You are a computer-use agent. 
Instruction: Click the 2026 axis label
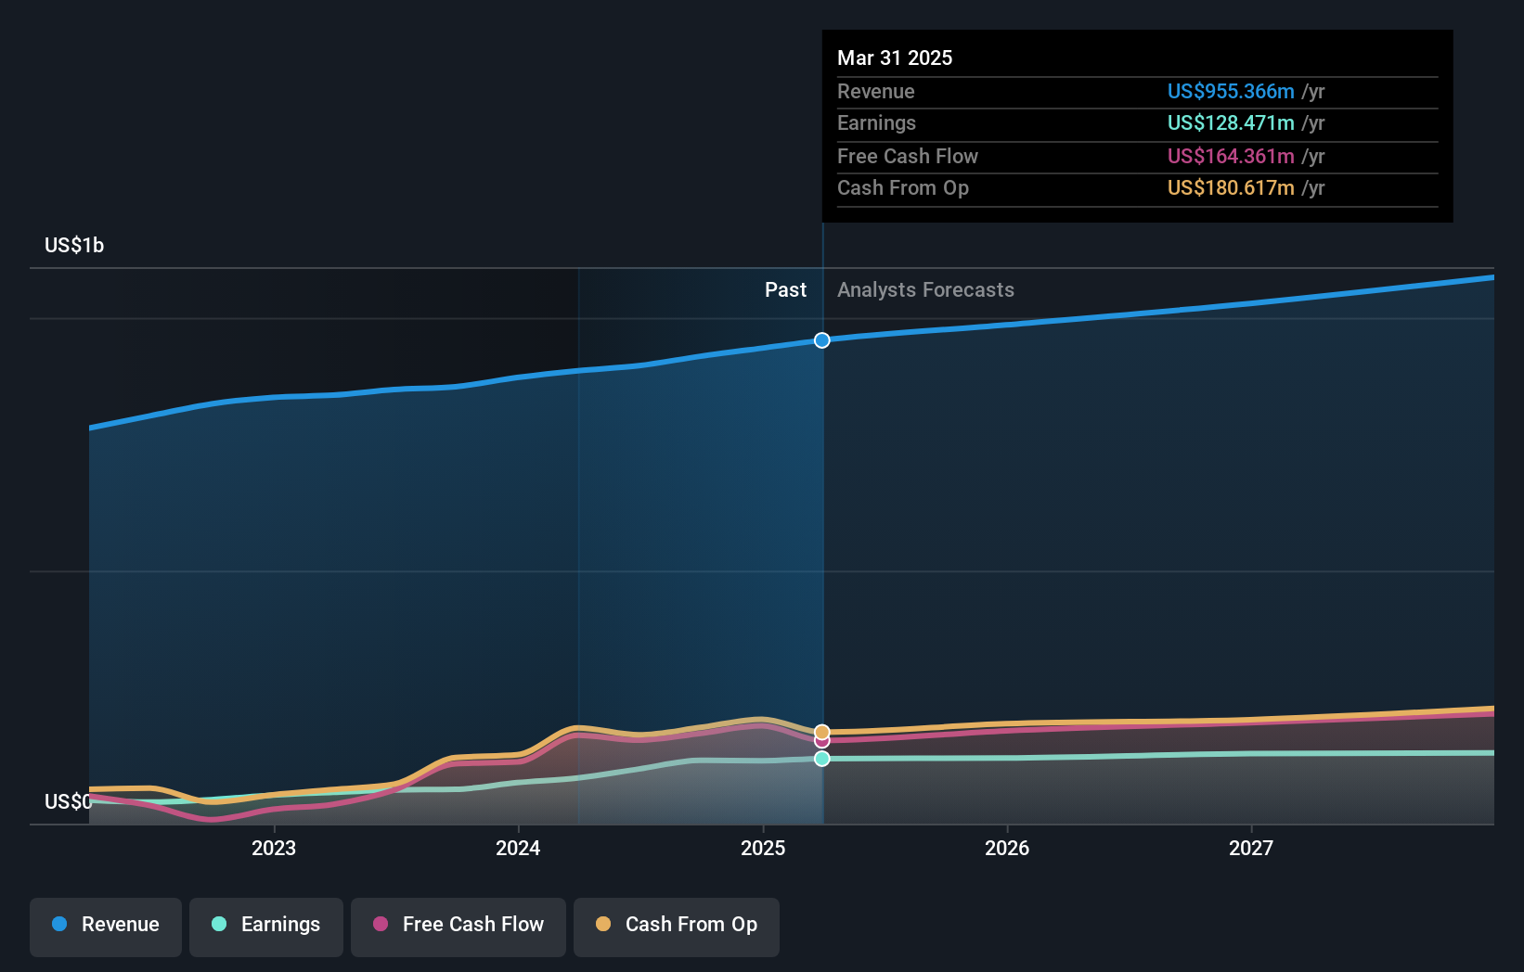click(x=1007, y=848)
